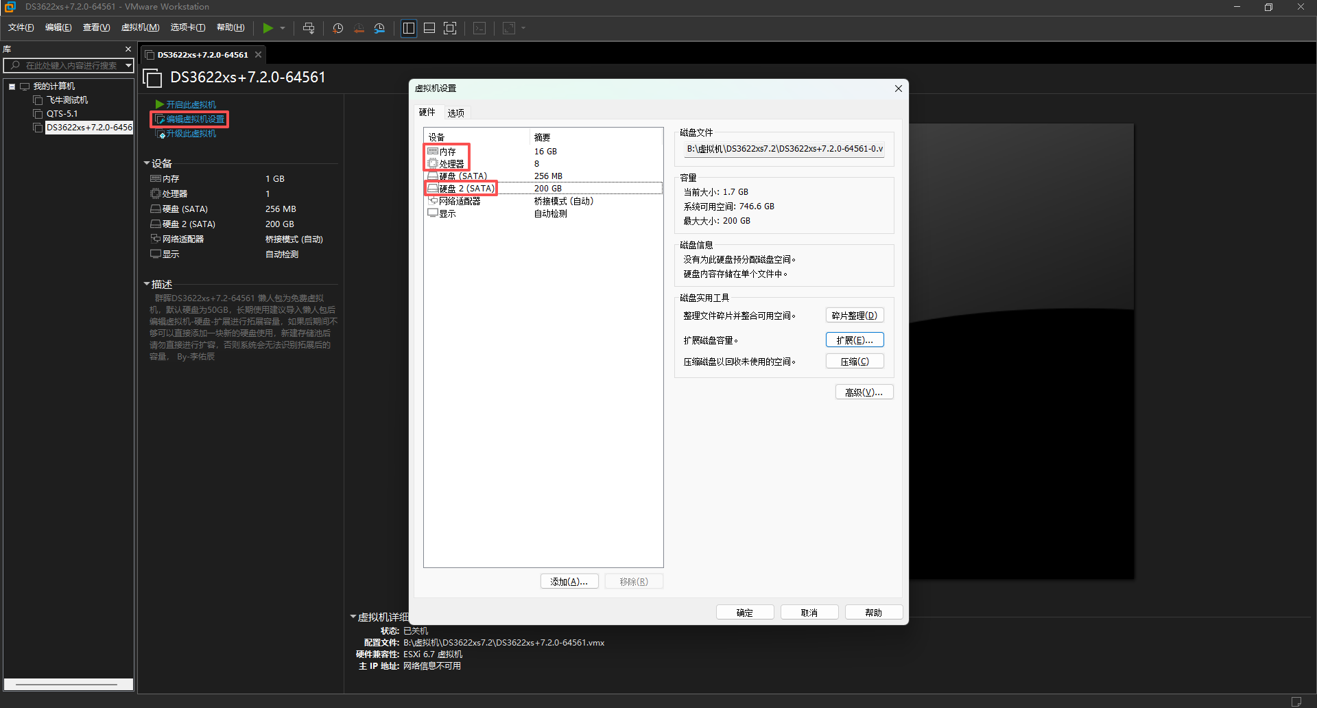The height and width of the screenshot is (708, 1317).
Task: Click the 开启此虚拟机 link
Action: point(191,104)
